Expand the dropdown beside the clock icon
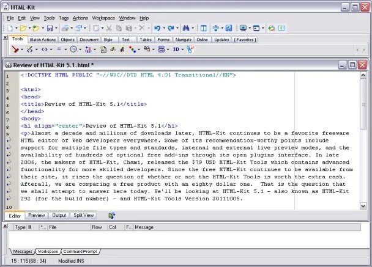 pyautogui.click(x=80, y=49)
